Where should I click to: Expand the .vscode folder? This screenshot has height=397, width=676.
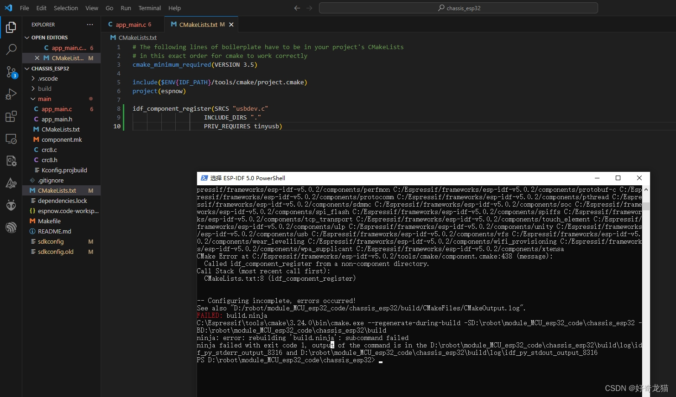[x=61, y=79]
